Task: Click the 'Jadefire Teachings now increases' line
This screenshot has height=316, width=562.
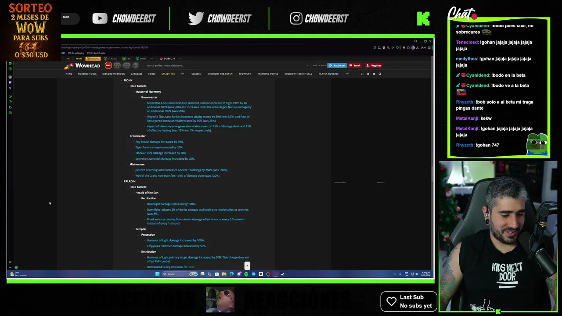Action: coord(181,170)
